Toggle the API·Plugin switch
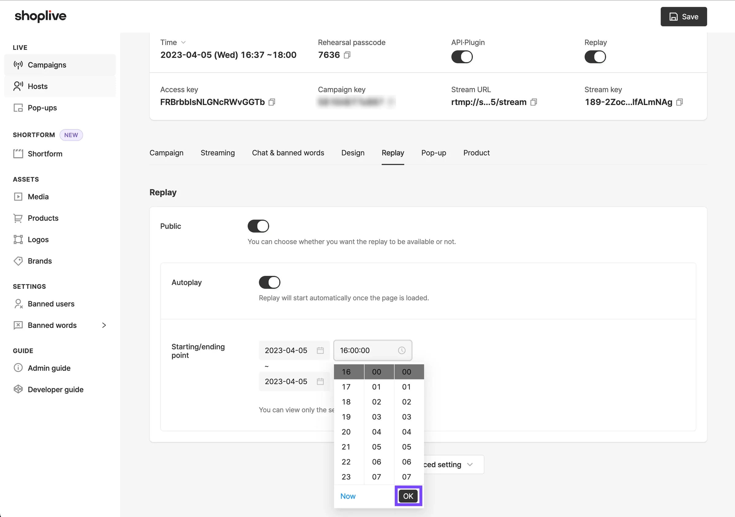This screenshot has height=517, width=735. pos(462,57)
